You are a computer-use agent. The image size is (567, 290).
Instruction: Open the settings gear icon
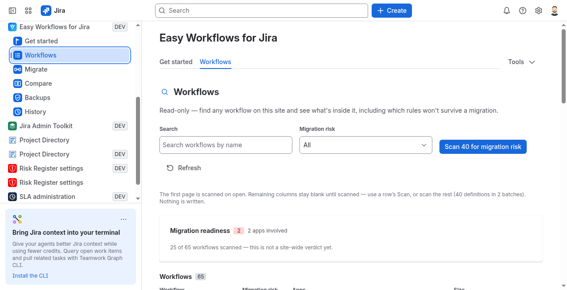point(539,11)
